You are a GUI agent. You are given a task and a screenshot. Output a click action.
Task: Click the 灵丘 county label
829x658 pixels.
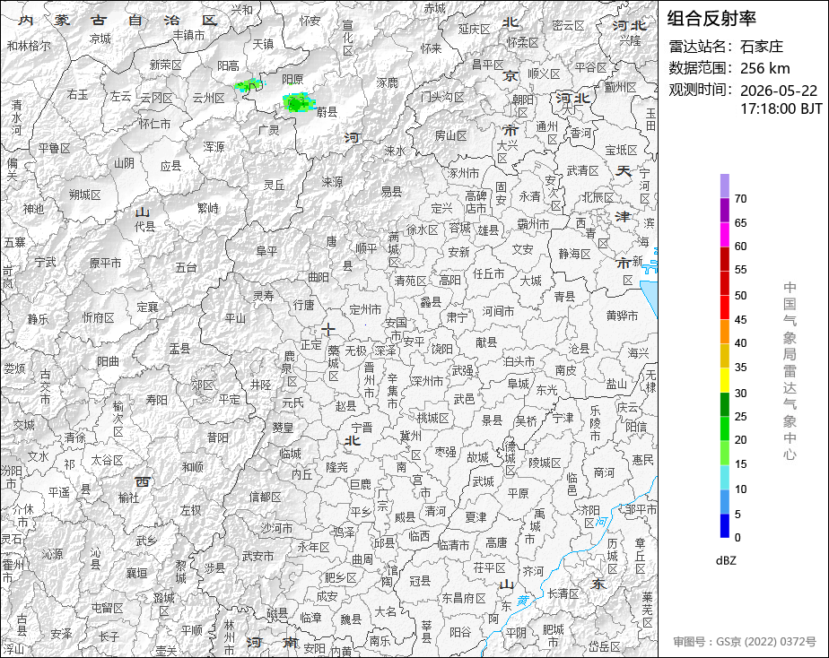tap(274, 185)
